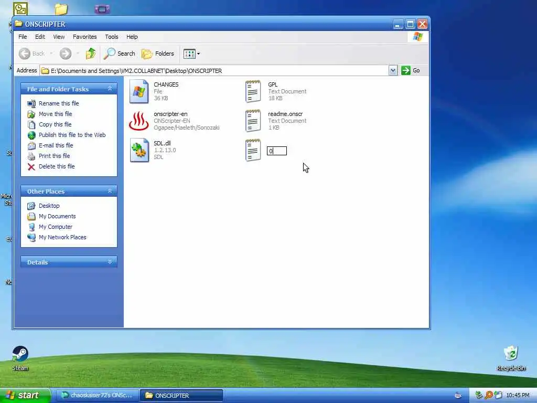
Task: Click E-mail this file
Action: (x=56, y=145)
